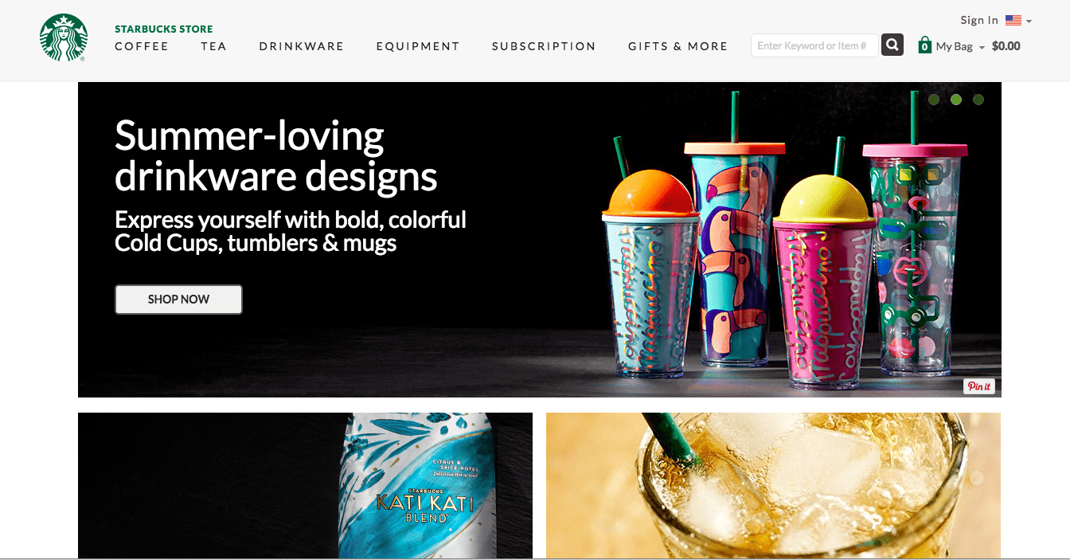Click the Sign In link
This screenshot has width=1070, height=560.
[x=979, y=20]
